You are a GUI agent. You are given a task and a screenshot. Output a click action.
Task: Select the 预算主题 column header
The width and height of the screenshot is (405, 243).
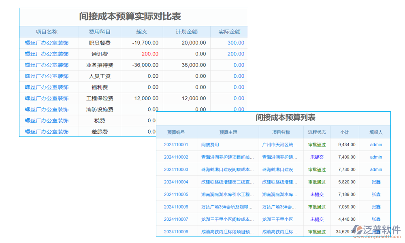pyautogui.click(x=228, y=132)
